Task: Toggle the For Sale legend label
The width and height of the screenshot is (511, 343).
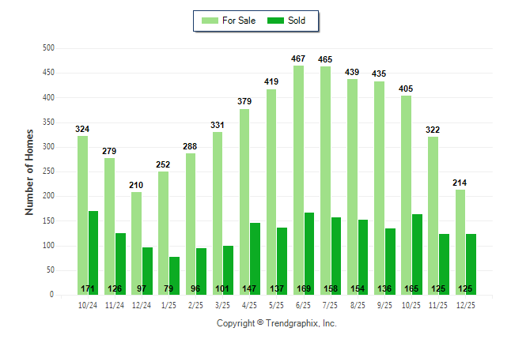Action: [240, 21]
